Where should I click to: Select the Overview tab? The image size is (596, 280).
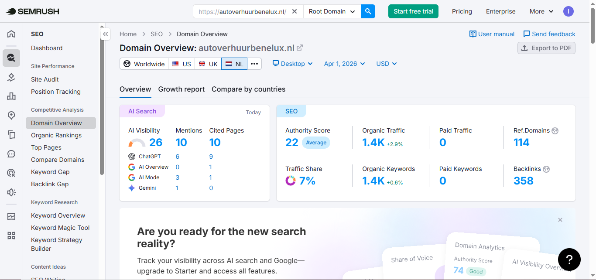(x=135, y=89)
